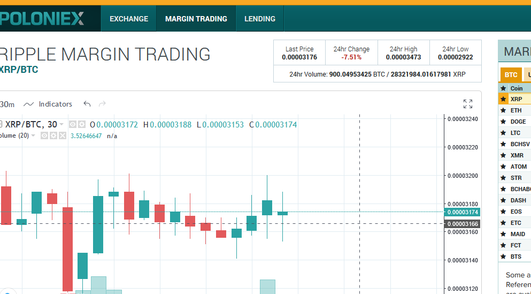531x294 pixels.
Task: Click the Poloniex logo
Action: [42, 18]
